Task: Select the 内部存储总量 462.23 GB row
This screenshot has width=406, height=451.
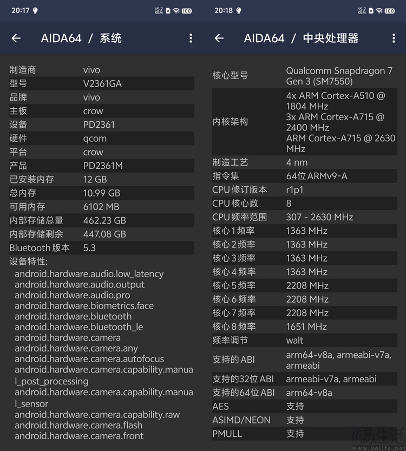Action: (x=102, y=220)
